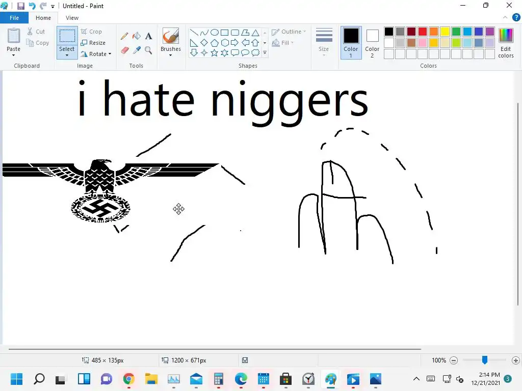Click the zoom slider handle

(x=485, y=360)
